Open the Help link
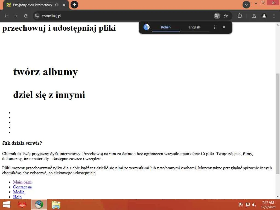 pyautogui.click(x=17, y=197)
